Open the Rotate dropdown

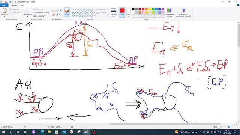[x=39, y=16]
